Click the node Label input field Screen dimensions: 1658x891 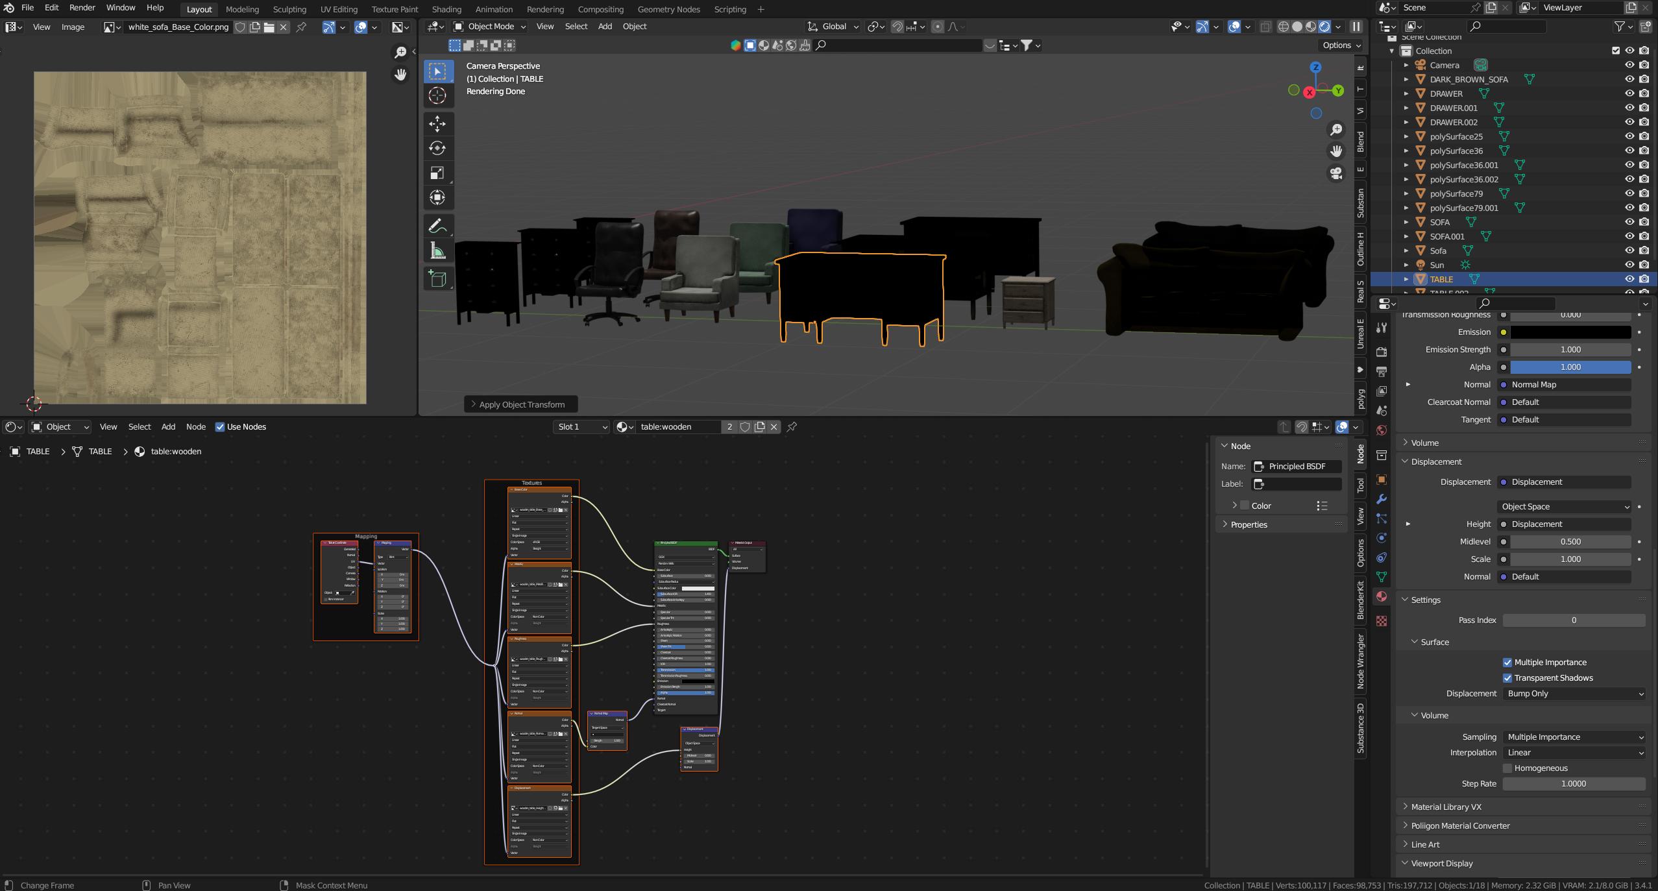(x=1296, y=483)
